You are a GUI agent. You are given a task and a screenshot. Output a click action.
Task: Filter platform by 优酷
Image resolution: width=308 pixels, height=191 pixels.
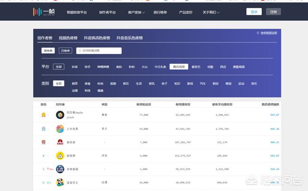tap(210, 67)
